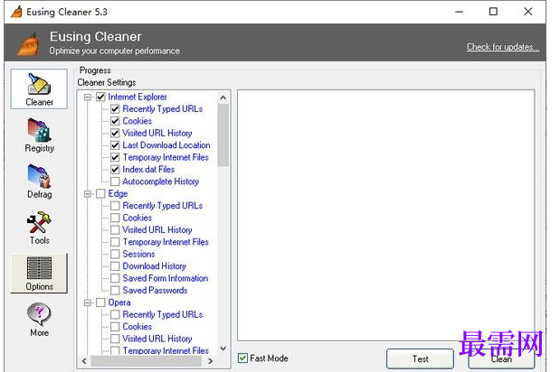Select the Index.dat Files label

coord(148,170)
